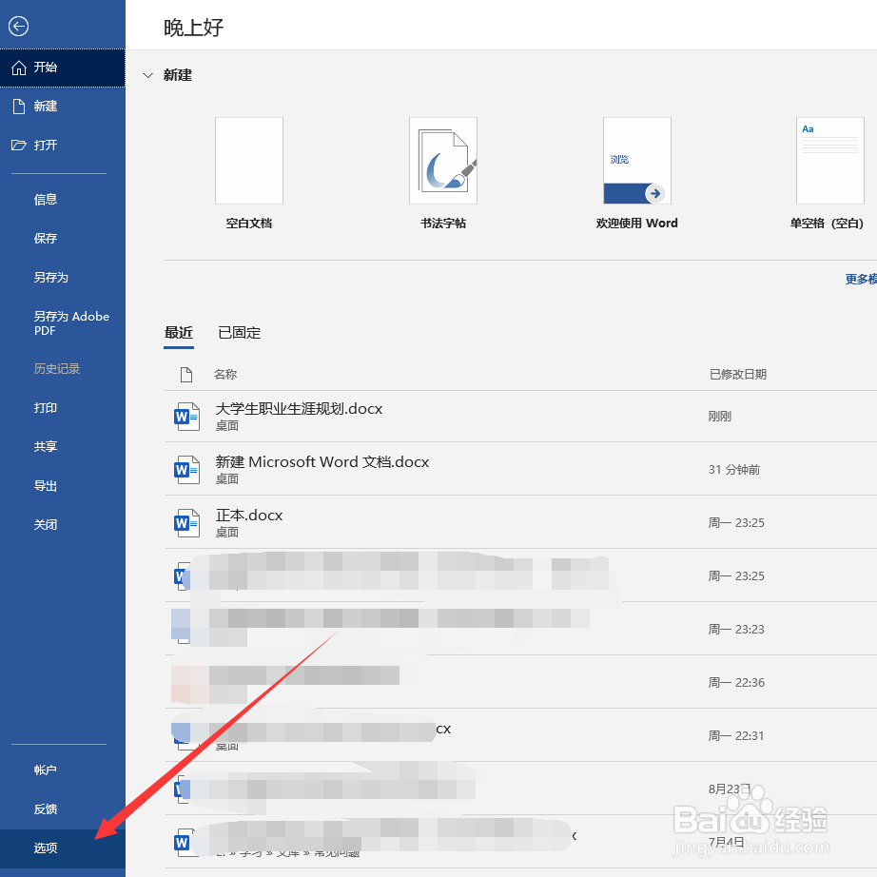The width and height of the screenshot is (877, 877).
Task: Choose 另存为 Adobe PDF
Action: pyautogui.click(x=71, y=323)
